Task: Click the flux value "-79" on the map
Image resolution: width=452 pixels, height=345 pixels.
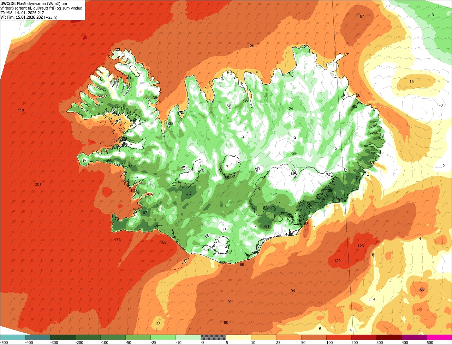Action: [x=116, y=219]
